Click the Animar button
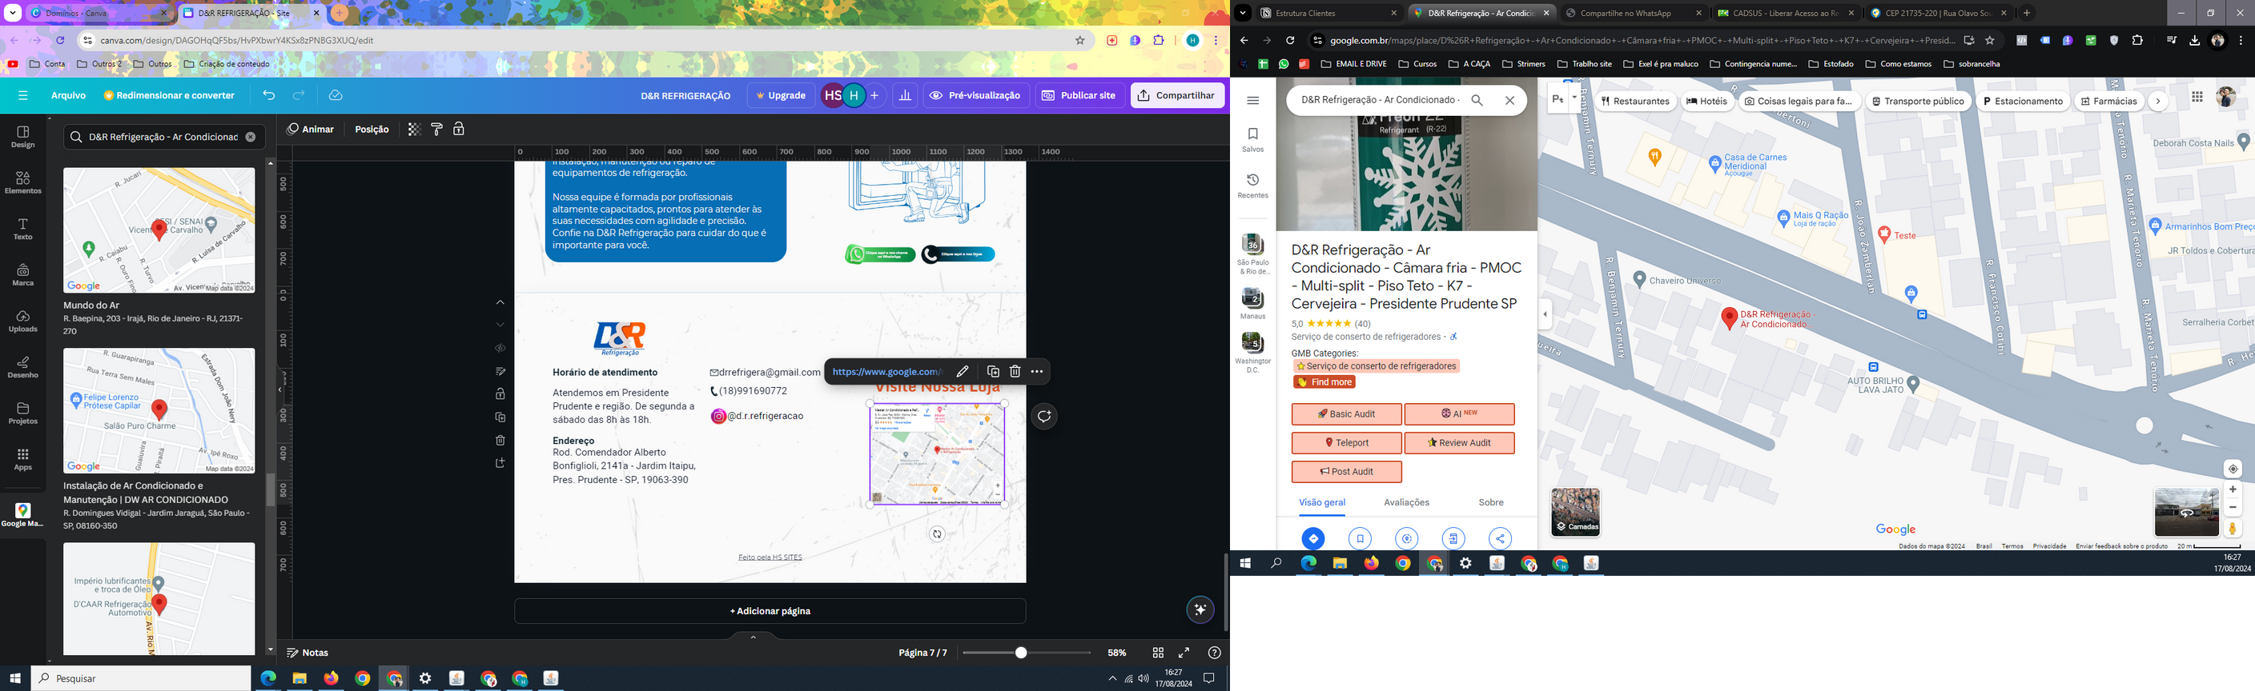2255x691 pixels. coord(312,130)
